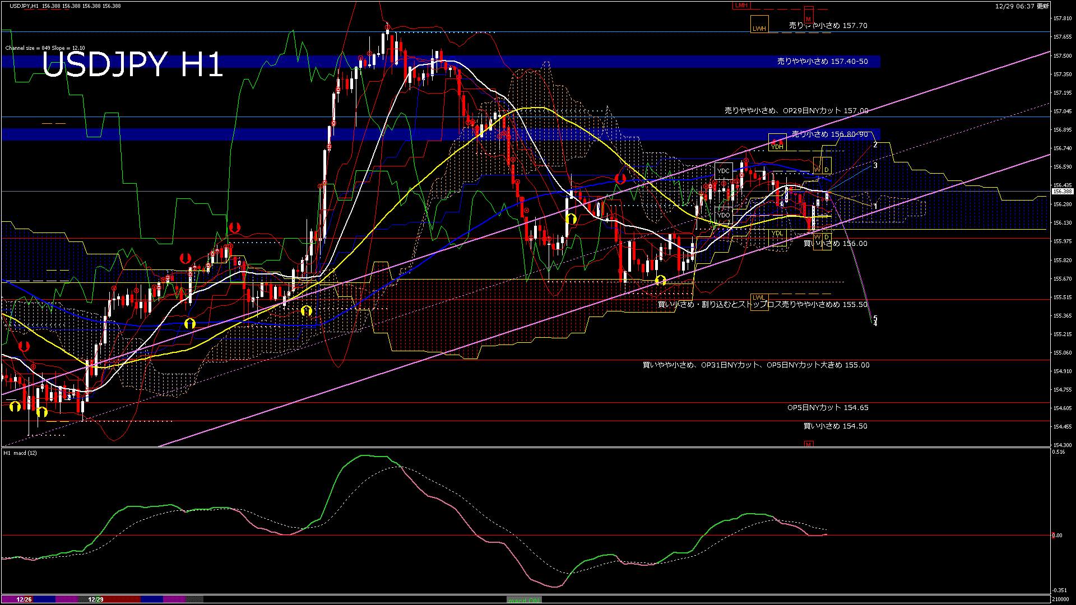This screenshot has width=1076, height=605.
Task: Select the YDC yesterday close box
Action: click(723, 171)
